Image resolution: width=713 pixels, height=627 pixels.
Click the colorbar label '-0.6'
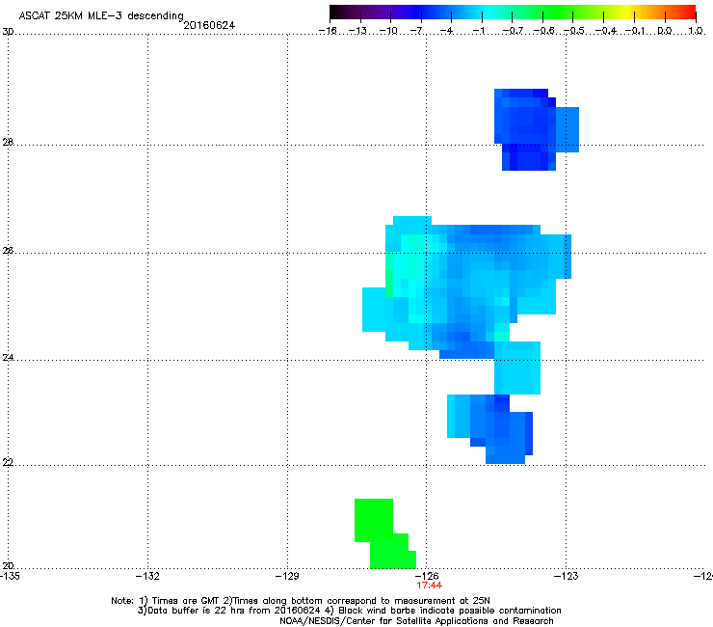543,31
